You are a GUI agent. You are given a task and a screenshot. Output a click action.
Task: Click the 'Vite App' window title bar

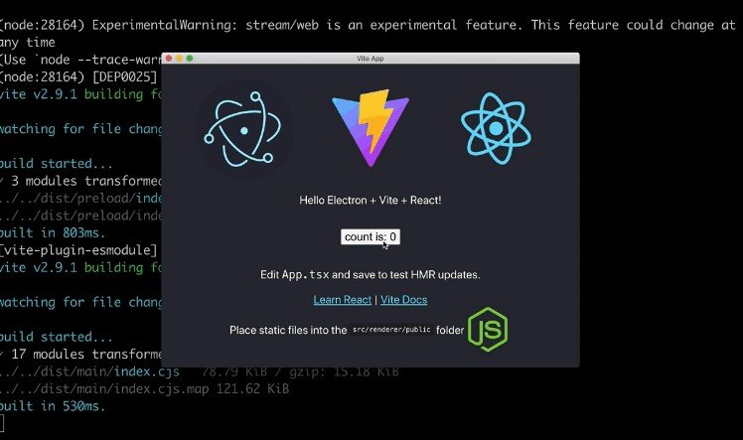[371, 59]
